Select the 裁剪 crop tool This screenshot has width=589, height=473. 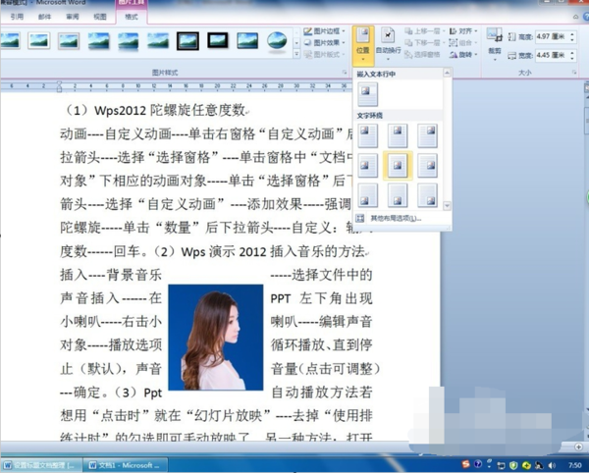tap(495, 44)
